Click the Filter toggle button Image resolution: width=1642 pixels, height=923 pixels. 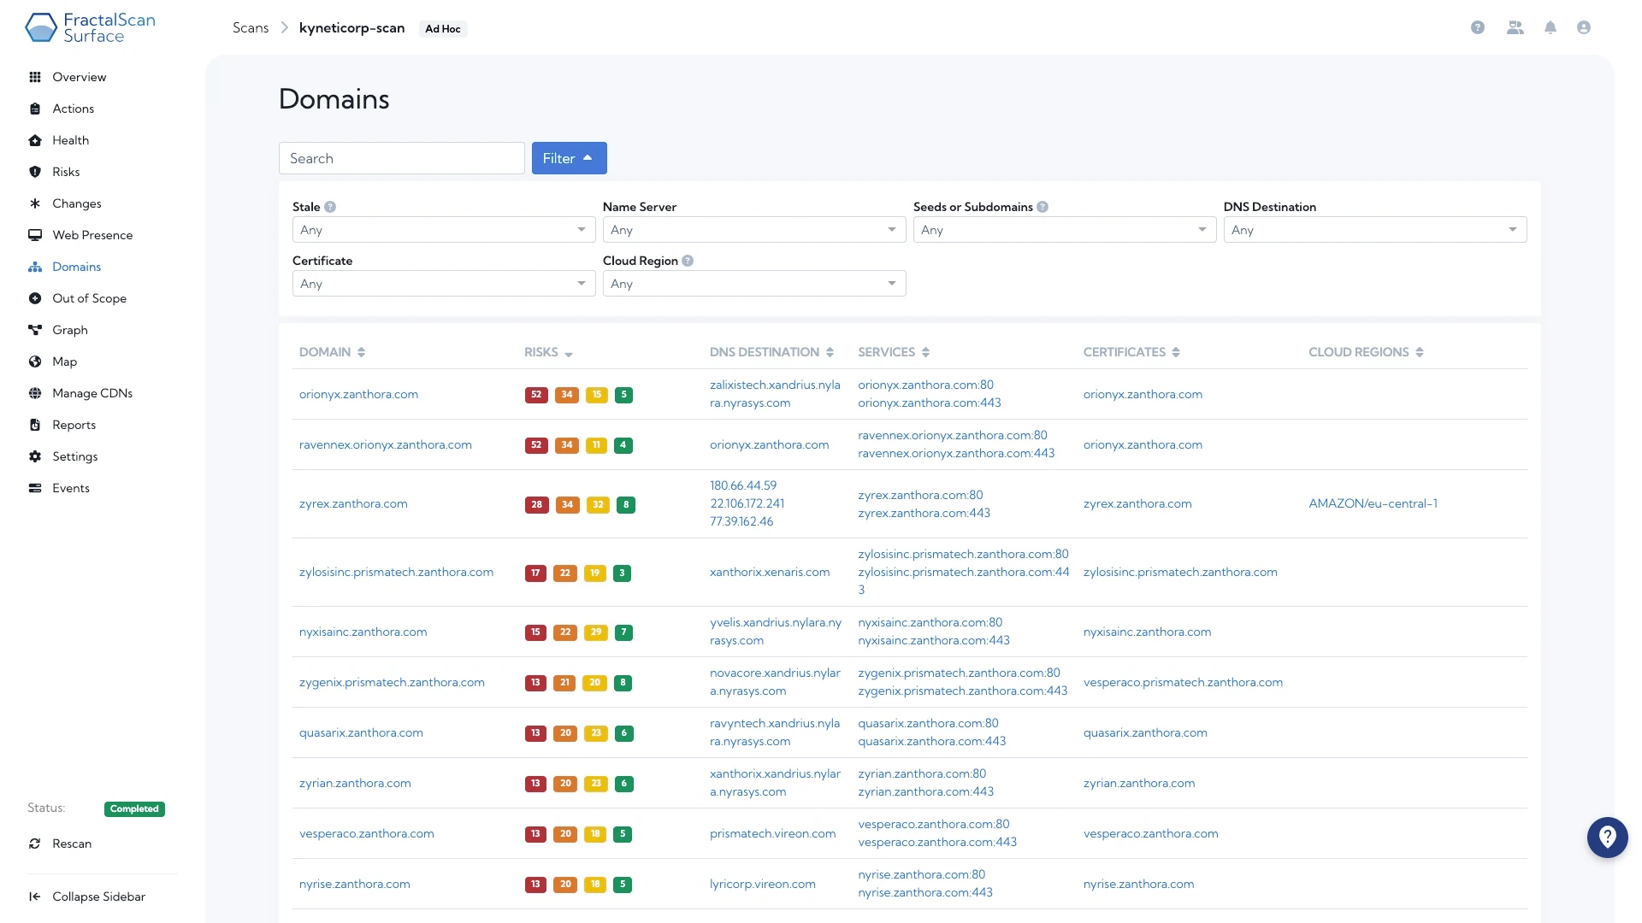click(569, 158)
